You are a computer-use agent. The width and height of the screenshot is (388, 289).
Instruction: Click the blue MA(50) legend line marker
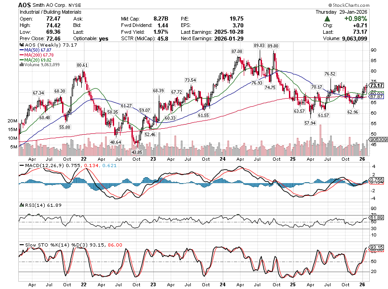pos(21,50)
